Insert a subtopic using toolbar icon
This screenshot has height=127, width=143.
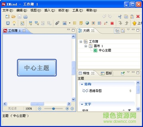pyautogui.click(x=37, y=23)
